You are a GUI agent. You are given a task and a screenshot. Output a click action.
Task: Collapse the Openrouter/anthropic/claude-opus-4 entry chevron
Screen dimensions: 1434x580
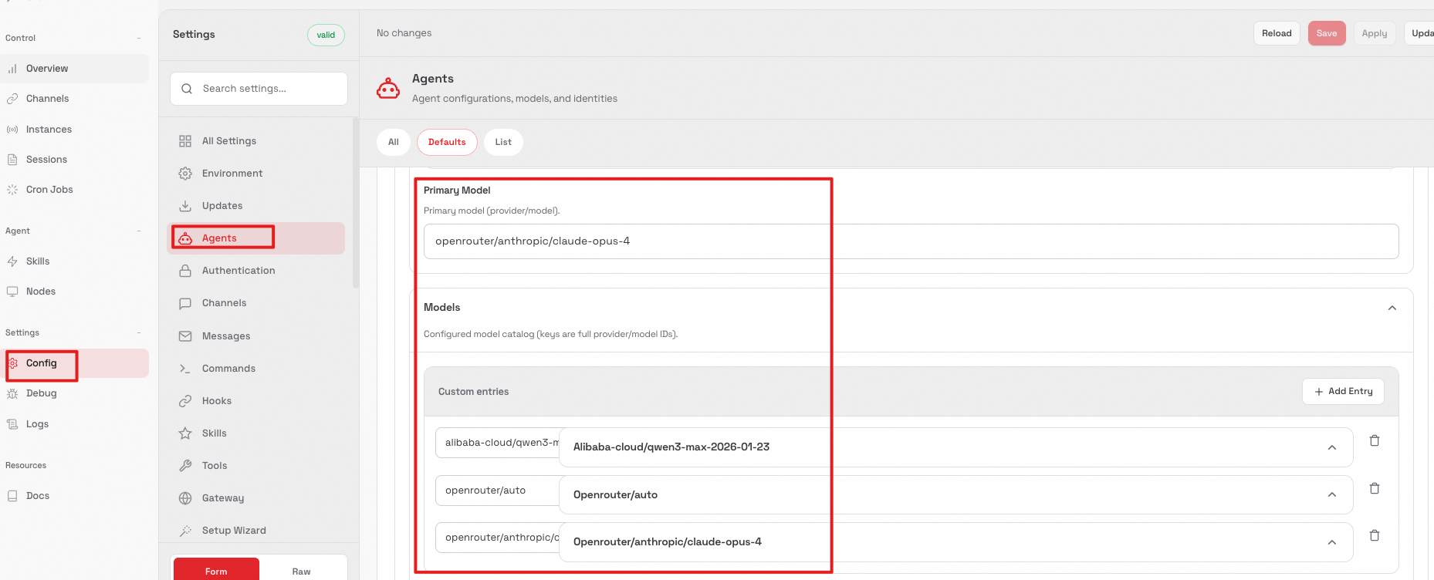tap(1332, 542)
